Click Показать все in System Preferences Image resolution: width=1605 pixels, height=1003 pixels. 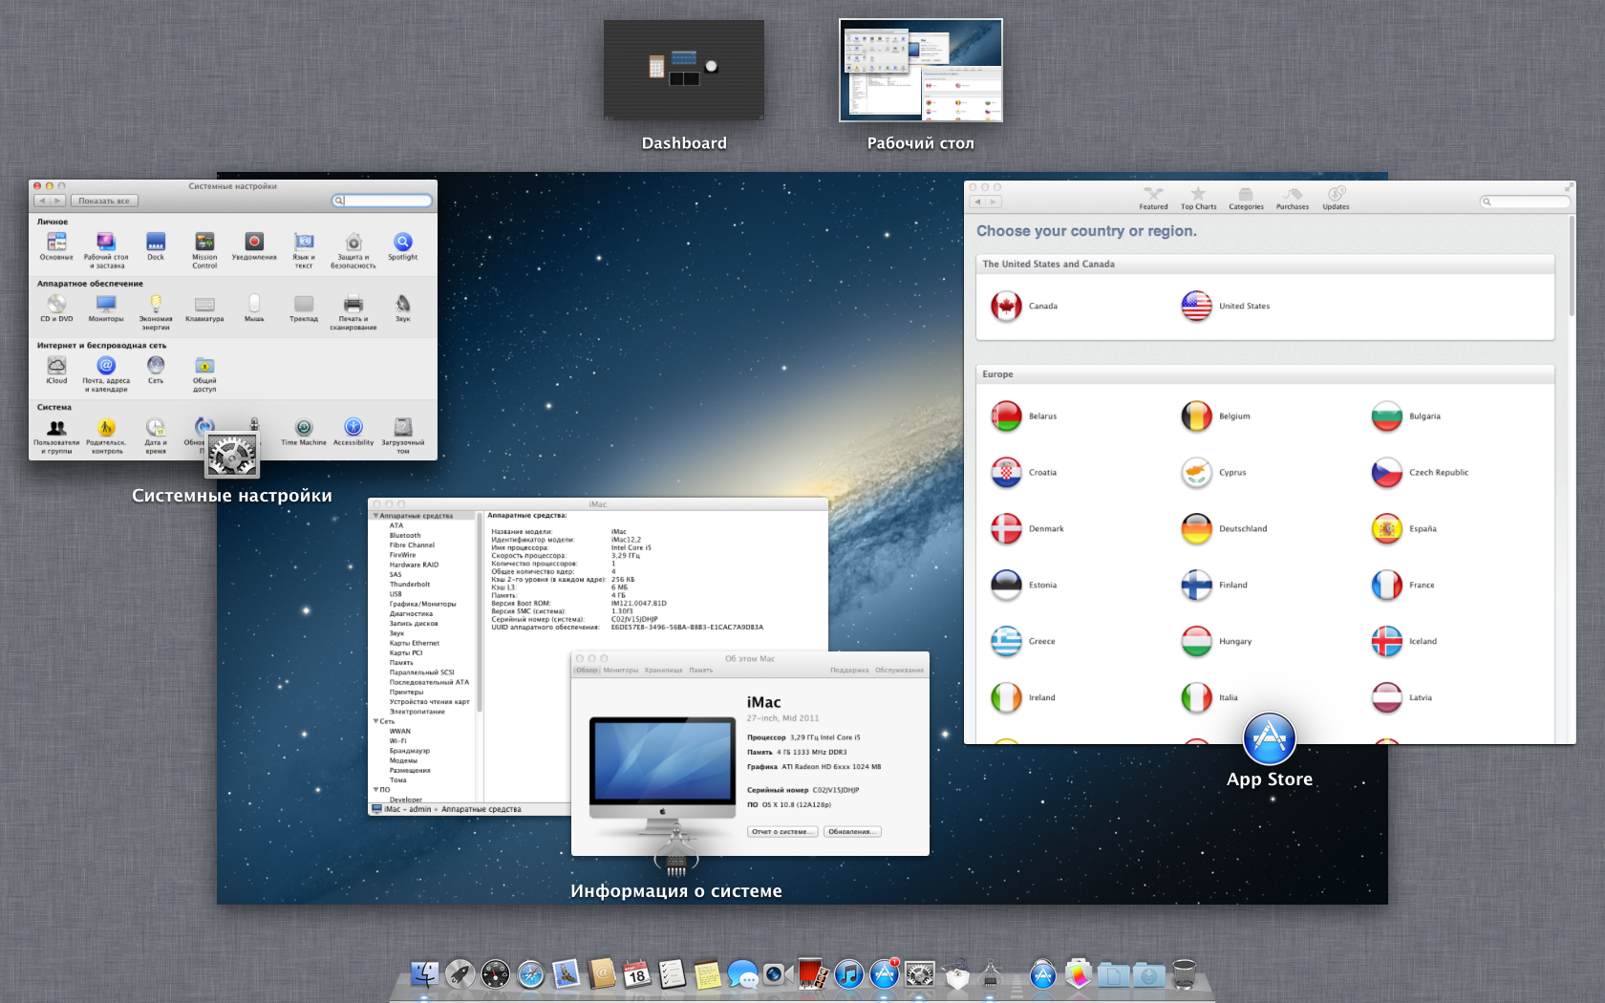(104, 201)
